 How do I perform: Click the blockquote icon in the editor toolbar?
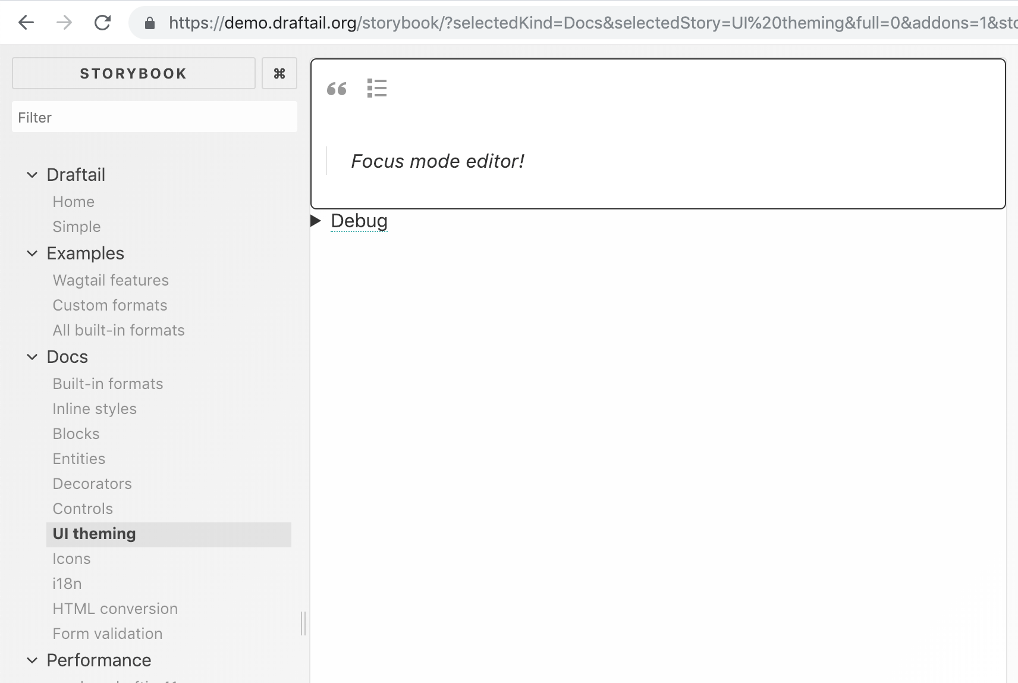[x=337, y=89]
